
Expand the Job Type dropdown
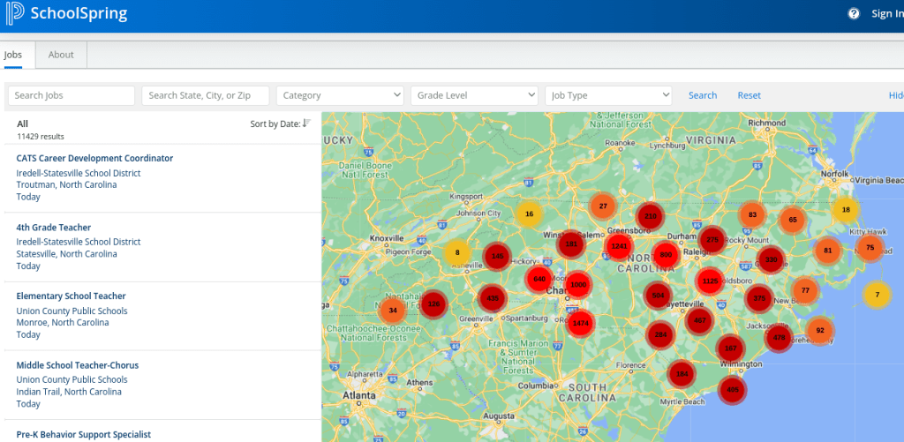(x=608, y=95)
